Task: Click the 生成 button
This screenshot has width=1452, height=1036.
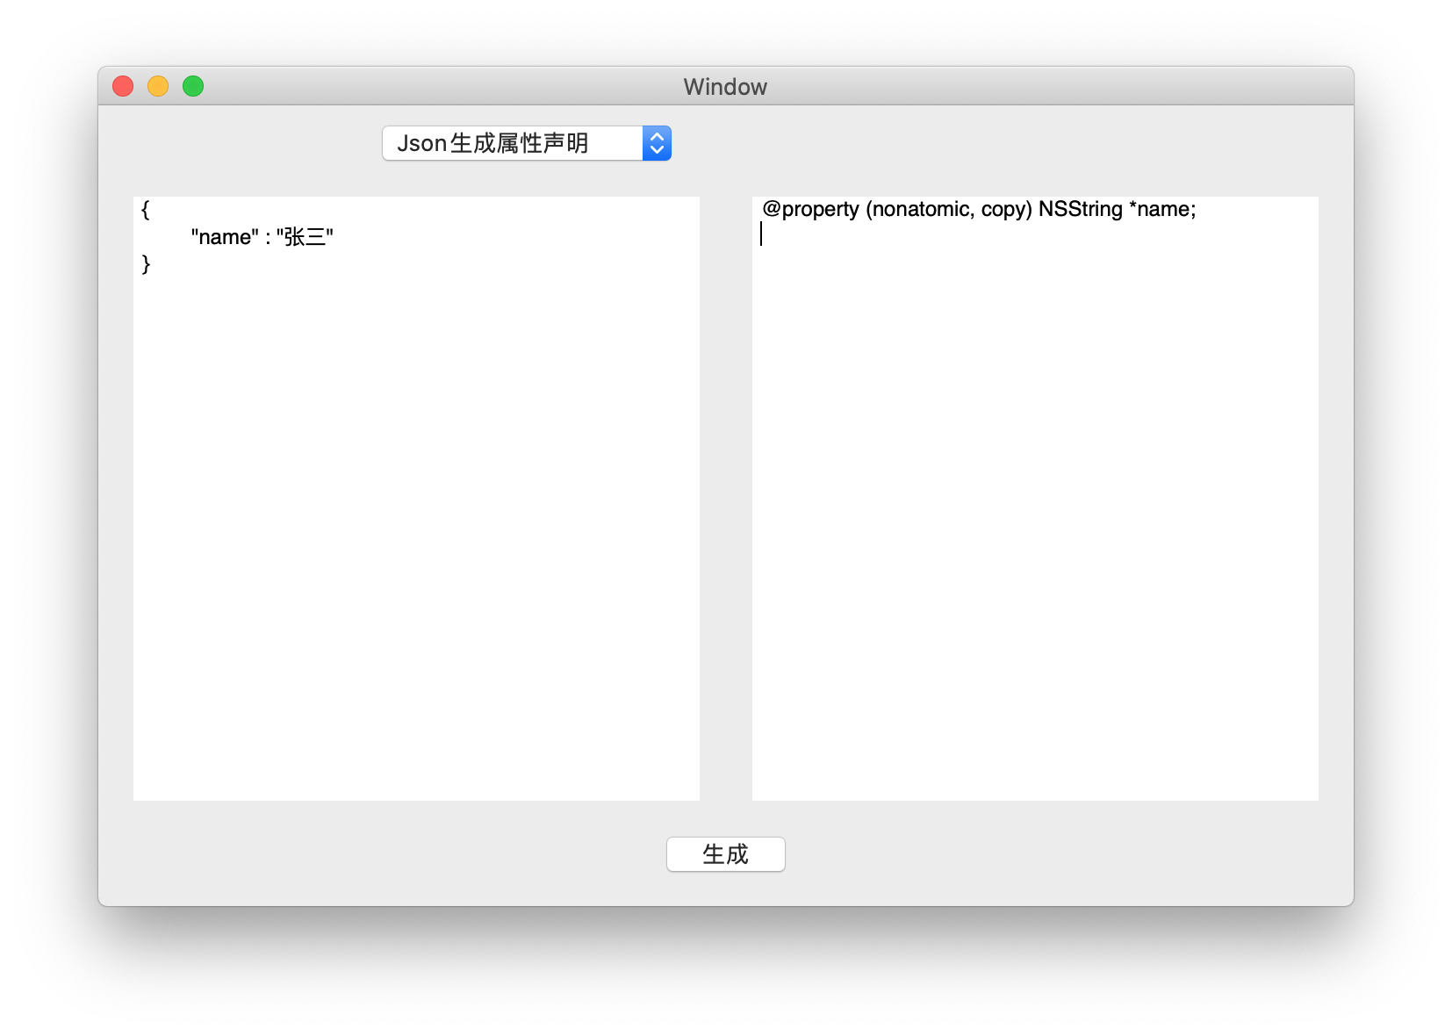Action: pyautogui.click(x=725, y=854)
